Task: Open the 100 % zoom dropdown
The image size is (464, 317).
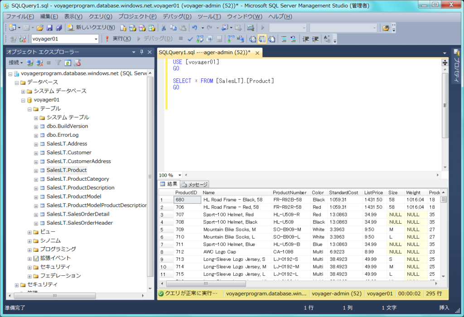Action: click(x=179, y=175)
